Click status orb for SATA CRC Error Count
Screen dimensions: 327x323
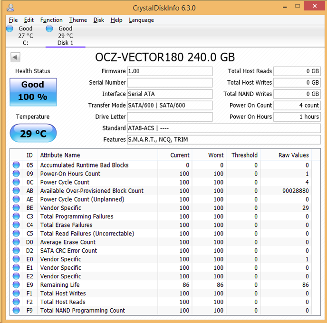coord(17,251)
